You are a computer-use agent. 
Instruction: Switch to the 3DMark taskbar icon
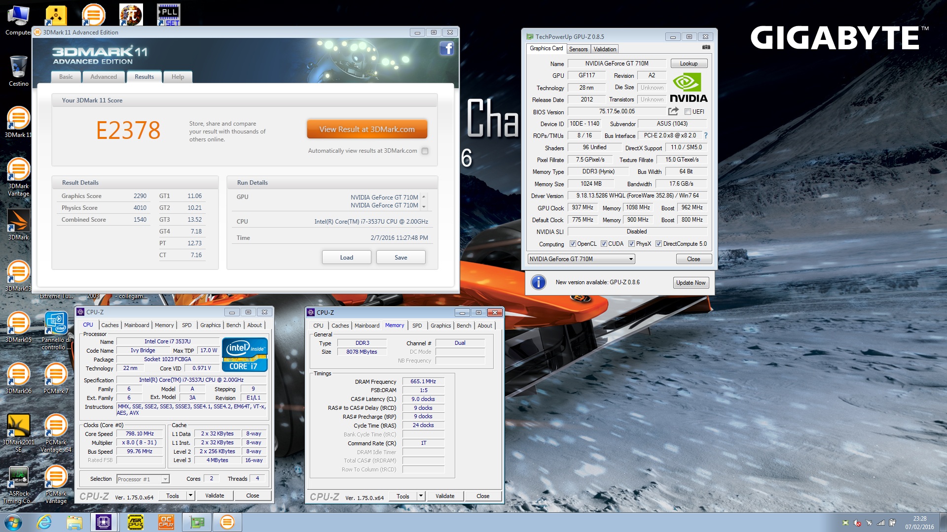pyautogui.click(x=227, y=522)
